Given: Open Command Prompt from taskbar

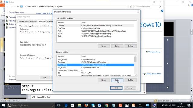Looking at the screenshot, I should (141, 105).
